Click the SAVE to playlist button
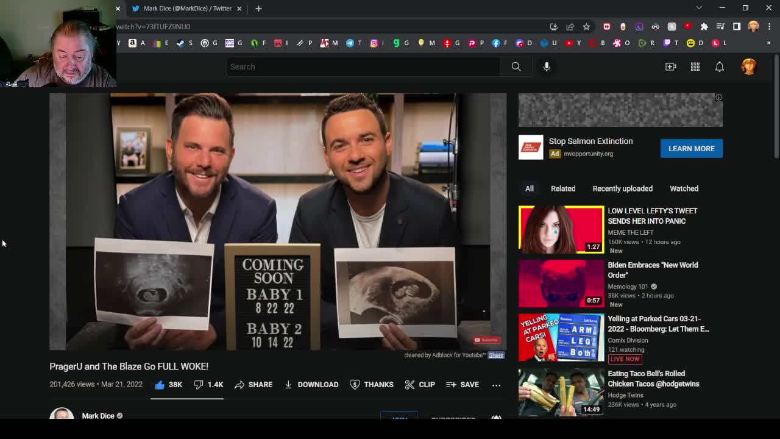The image size is (780, 439). [x=463, y=385]
